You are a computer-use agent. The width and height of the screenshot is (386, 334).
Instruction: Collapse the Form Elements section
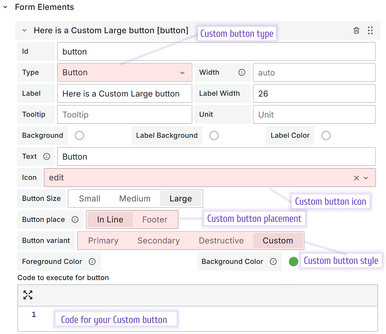[x=5, y=7]
